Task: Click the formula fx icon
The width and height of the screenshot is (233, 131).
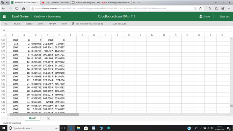Action: coord(4,30)
